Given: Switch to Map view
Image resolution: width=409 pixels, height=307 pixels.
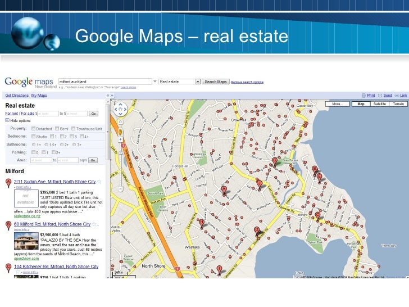Looking at the screenshot, I should [361, 104].
